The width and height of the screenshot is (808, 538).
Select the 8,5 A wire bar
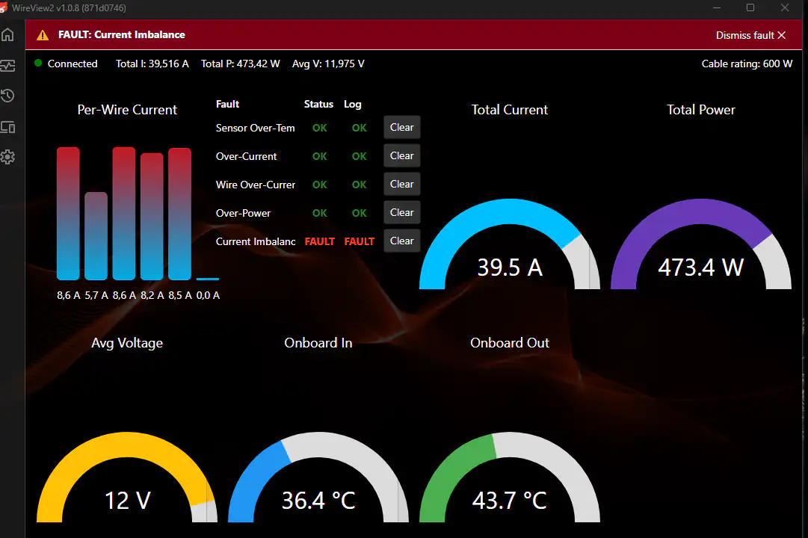180,214
